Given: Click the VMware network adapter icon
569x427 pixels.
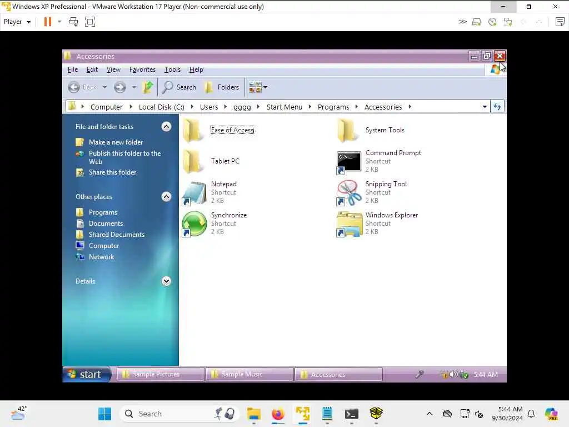Looking at the screenshot, I should coord(508,22).
